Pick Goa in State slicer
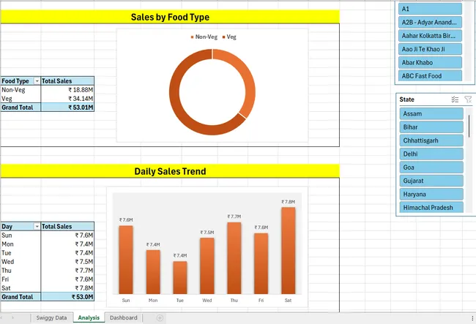This screenshot has width=476, height=324. [x=431, y=167]
